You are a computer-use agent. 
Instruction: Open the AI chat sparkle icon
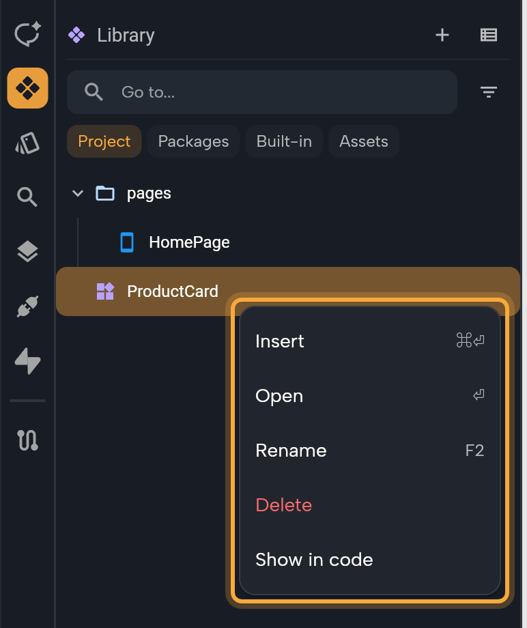coord(27,34)
